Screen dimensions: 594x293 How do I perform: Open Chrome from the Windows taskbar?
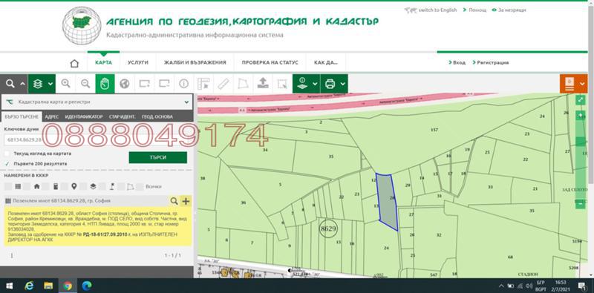[x=68, y=286]
